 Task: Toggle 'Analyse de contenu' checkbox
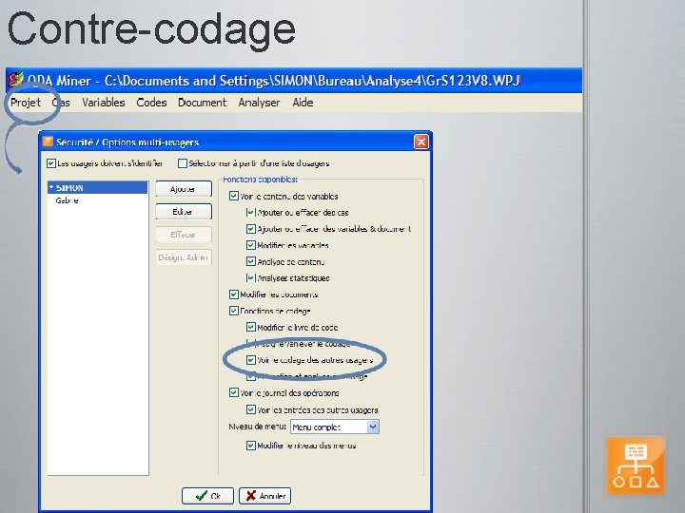coord(251,262)
